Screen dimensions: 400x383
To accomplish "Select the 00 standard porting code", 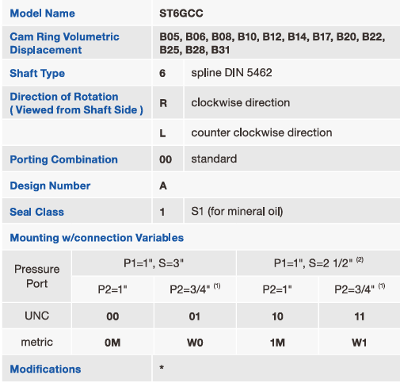I will click(166, 159).
